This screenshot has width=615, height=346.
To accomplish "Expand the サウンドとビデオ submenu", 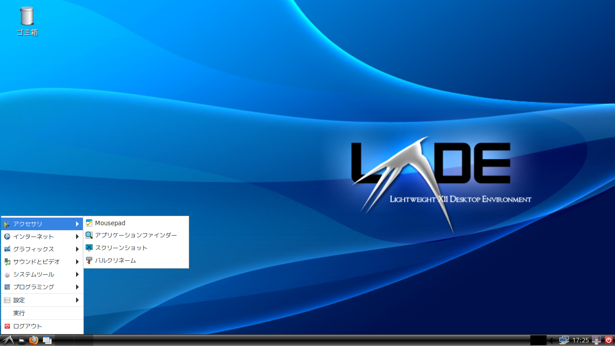I will [x=42, y=262].
